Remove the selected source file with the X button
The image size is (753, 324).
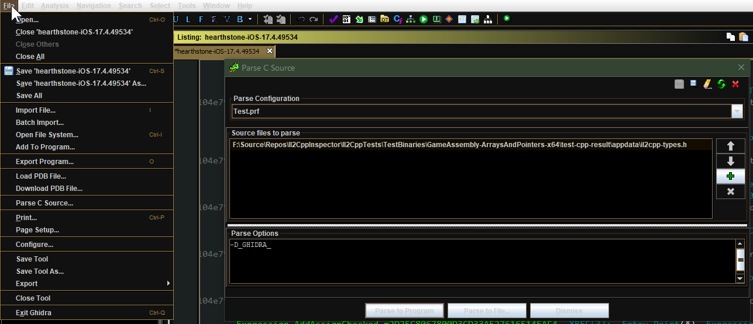click(x=730, y=191)
